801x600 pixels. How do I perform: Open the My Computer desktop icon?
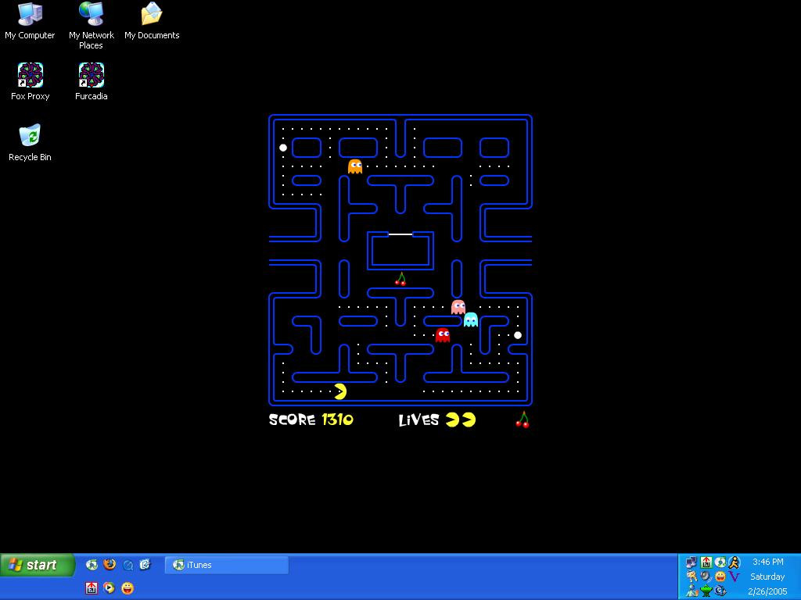(x=30, y=21)
